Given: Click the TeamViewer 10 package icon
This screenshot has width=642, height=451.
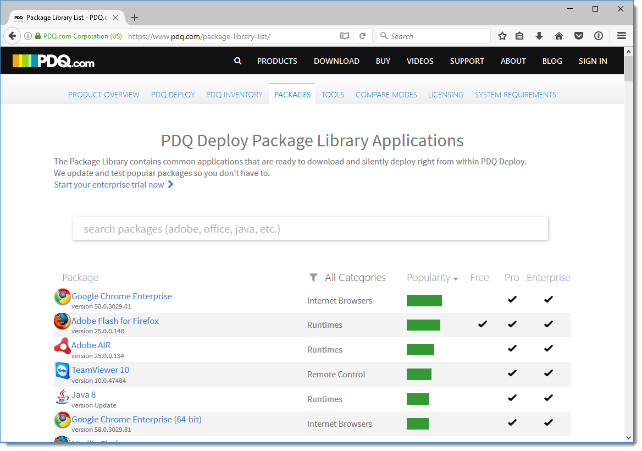Looking at the screenshot, I should [62, 371].
